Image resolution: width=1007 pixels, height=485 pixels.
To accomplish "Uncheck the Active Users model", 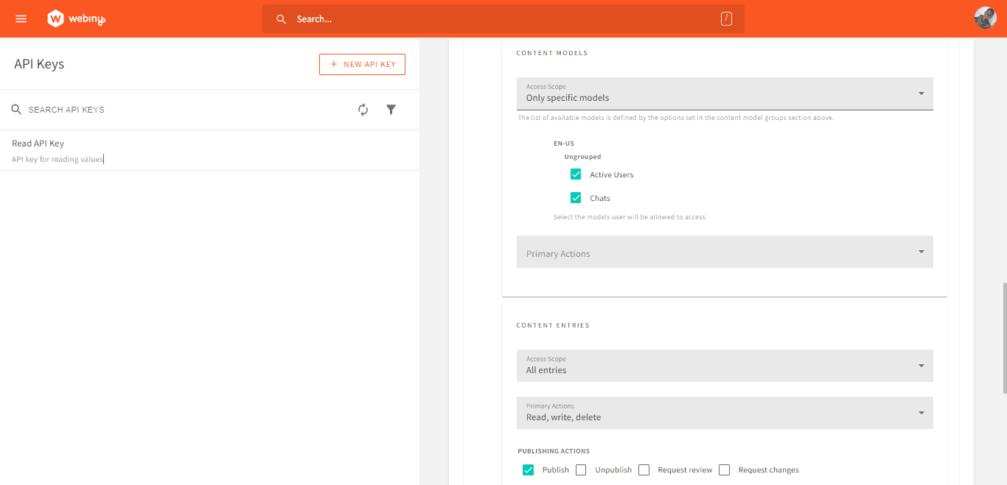I will 576,174.
